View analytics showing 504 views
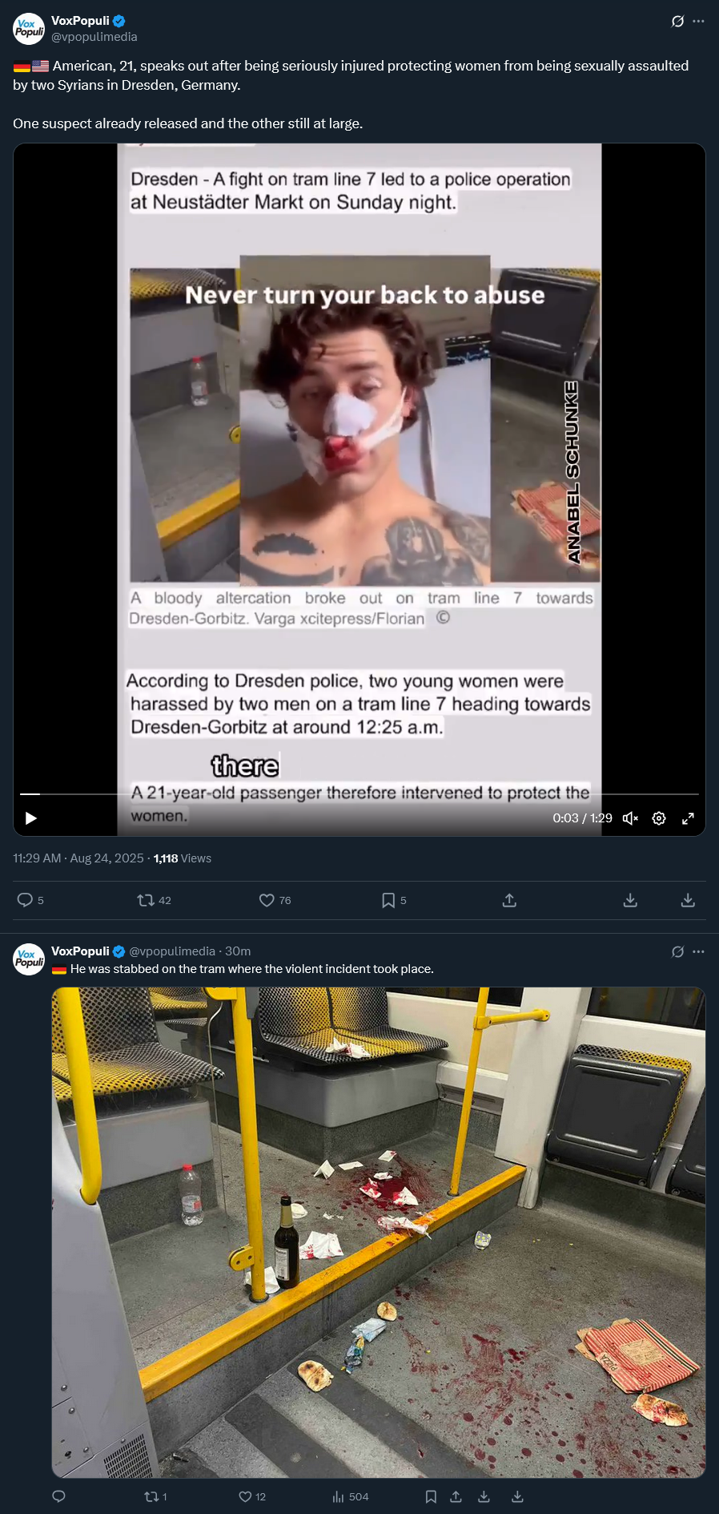This screenshot has width=719, height=1514. [351, 1496]
